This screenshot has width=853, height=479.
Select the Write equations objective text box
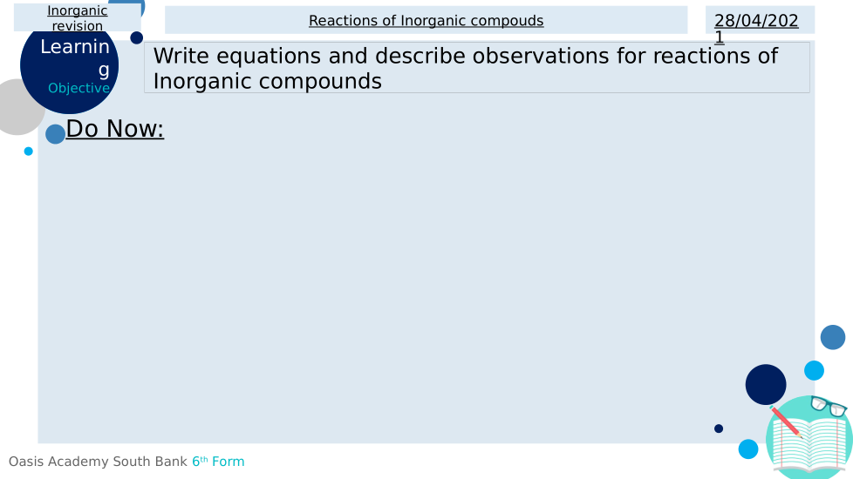point(476,68)
